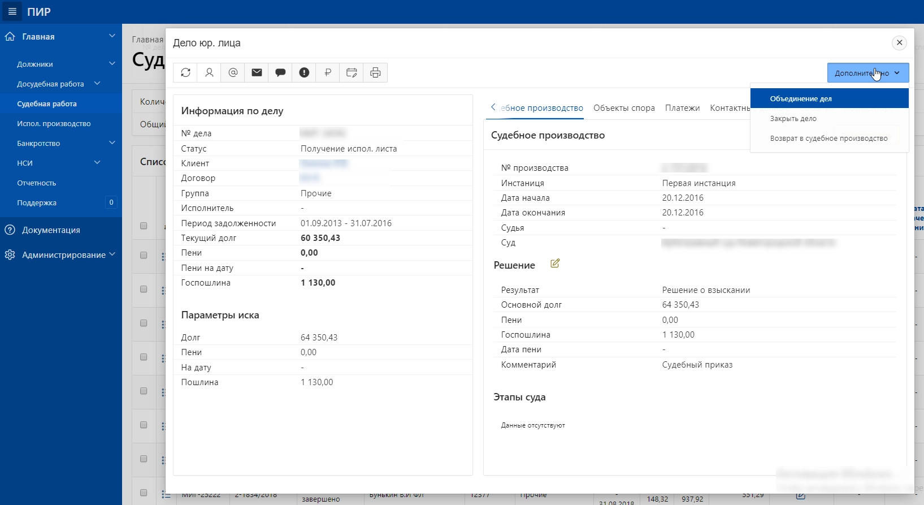
Task: Close the Дело юр. лица dialog
Action: pyautogui.click(x=899, y=42)
